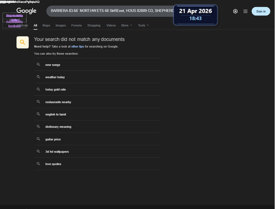The image size is (278, 209).
Task: Click the magnifier icon beside restaurants nearby
Action: point(38,101)
